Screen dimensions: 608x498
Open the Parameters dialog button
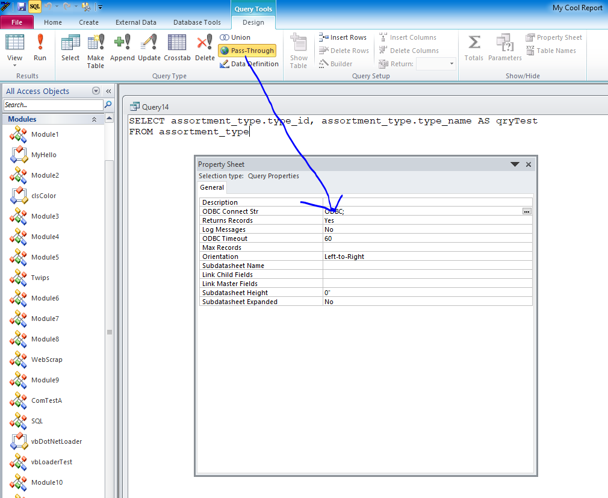505,48
